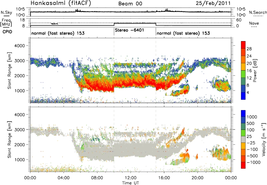267x185 pixels.
Task: Click the N.Search legend label
Action: pyautogui.click(x=258, y=12)
